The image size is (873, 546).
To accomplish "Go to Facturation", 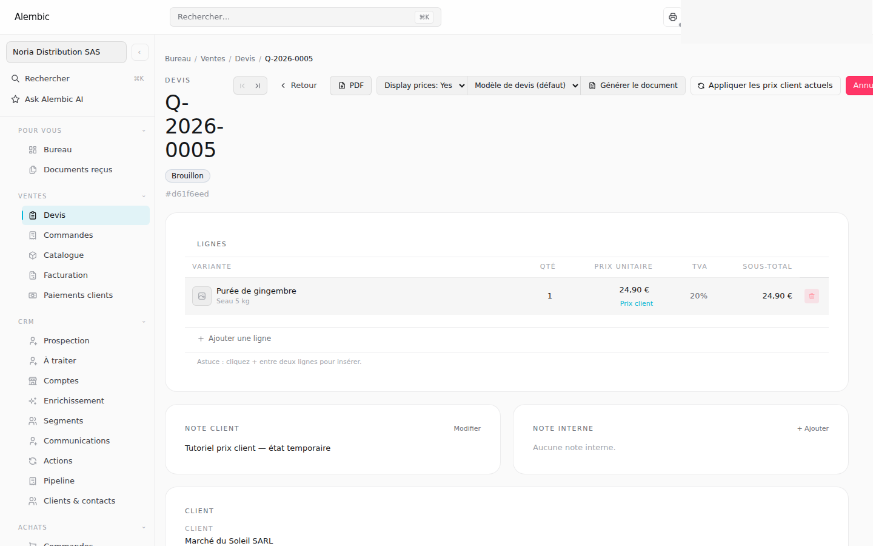I will (85, 275).
